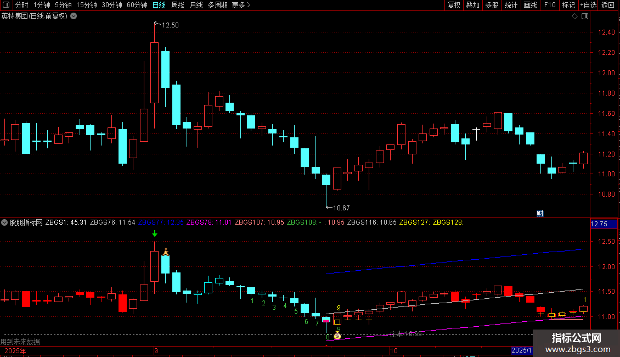Click the yellow 1 count at right
The image size is (620, 357).
pyautogui.click(x=585, y=300)
